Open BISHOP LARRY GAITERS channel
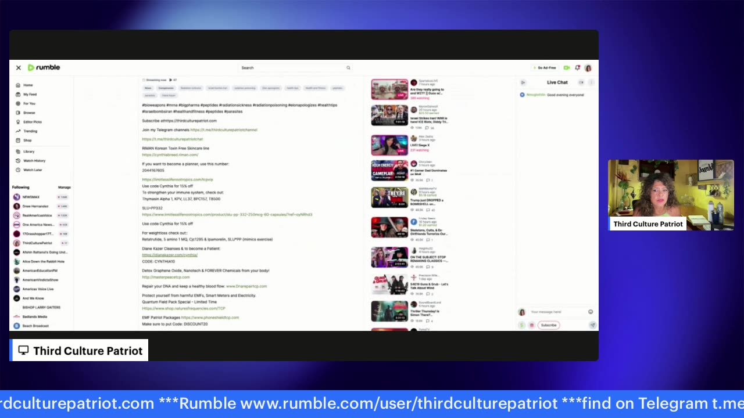 [41, 308]
